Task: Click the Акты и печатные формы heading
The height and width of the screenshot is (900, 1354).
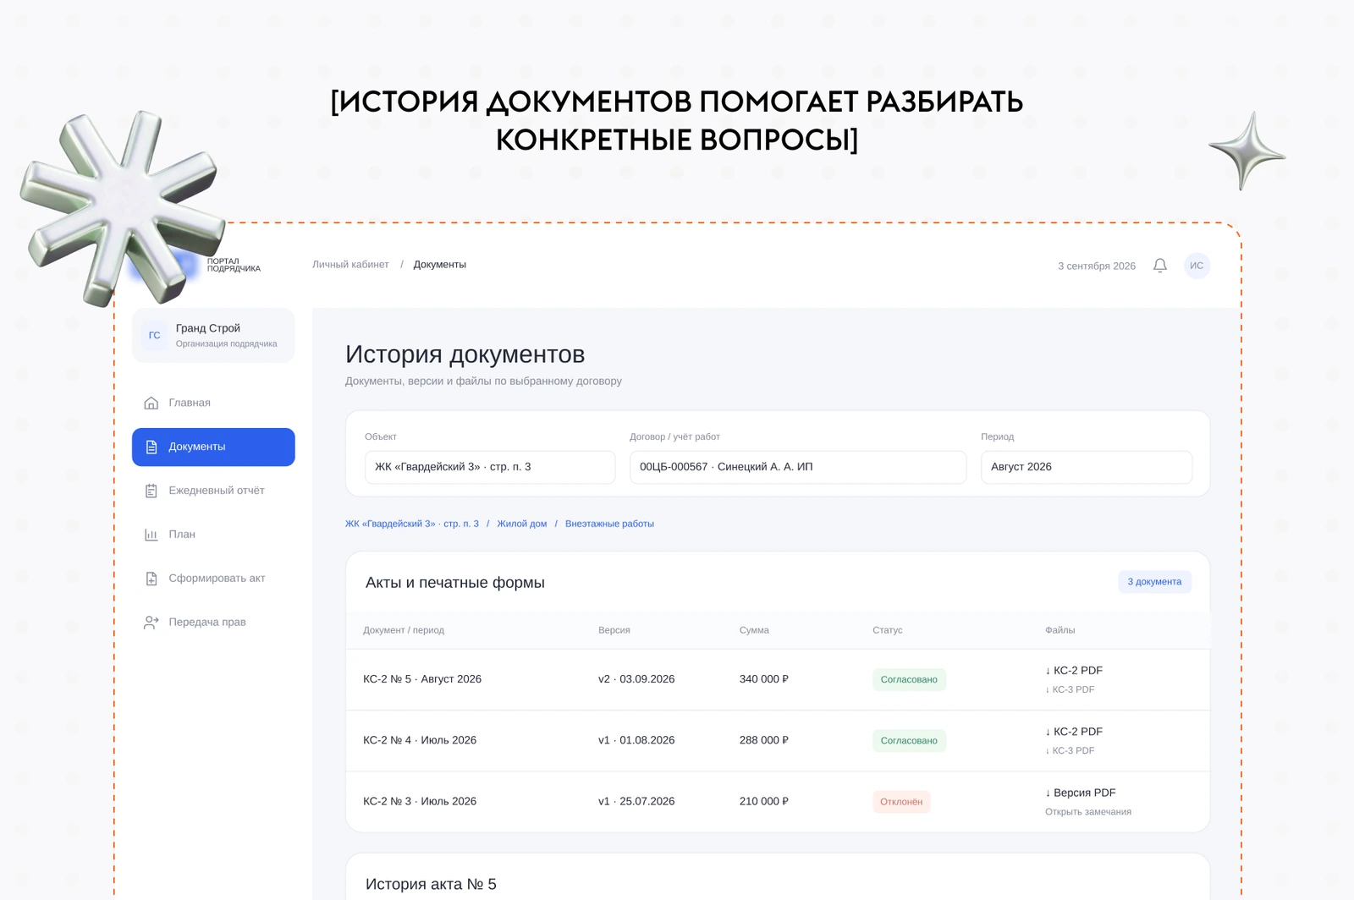Action: tap(455, 583)
